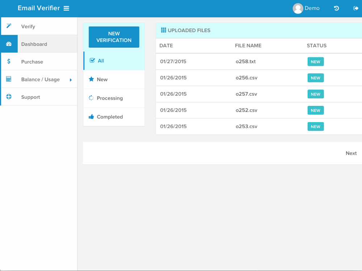Show Completed files filter
Image resolution: width=362 pixels, height=271 pixels.
coord(114,117)
